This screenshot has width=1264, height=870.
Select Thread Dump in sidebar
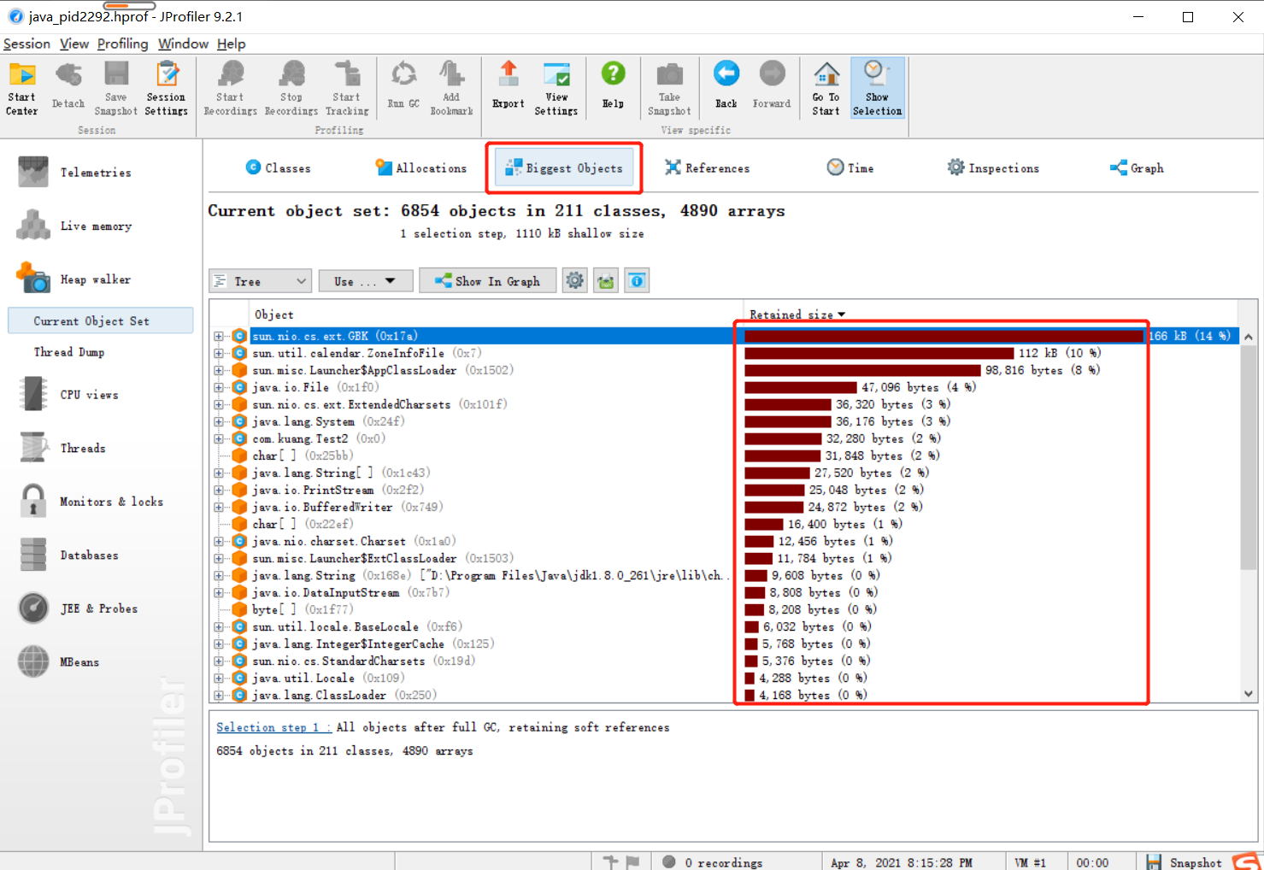69,352
